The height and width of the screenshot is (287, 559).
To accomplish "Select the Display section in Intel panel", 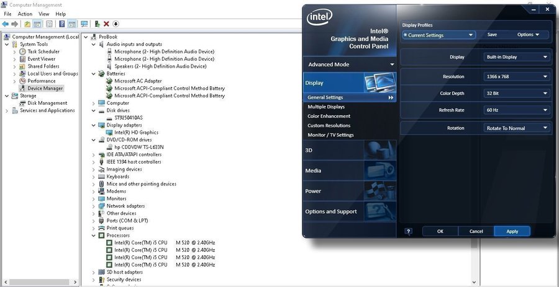I will [x=349, y=82].
